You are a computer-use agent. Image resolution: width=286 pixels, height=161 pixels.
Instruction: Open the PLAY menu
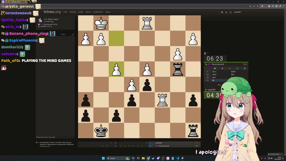coord(65,12)
